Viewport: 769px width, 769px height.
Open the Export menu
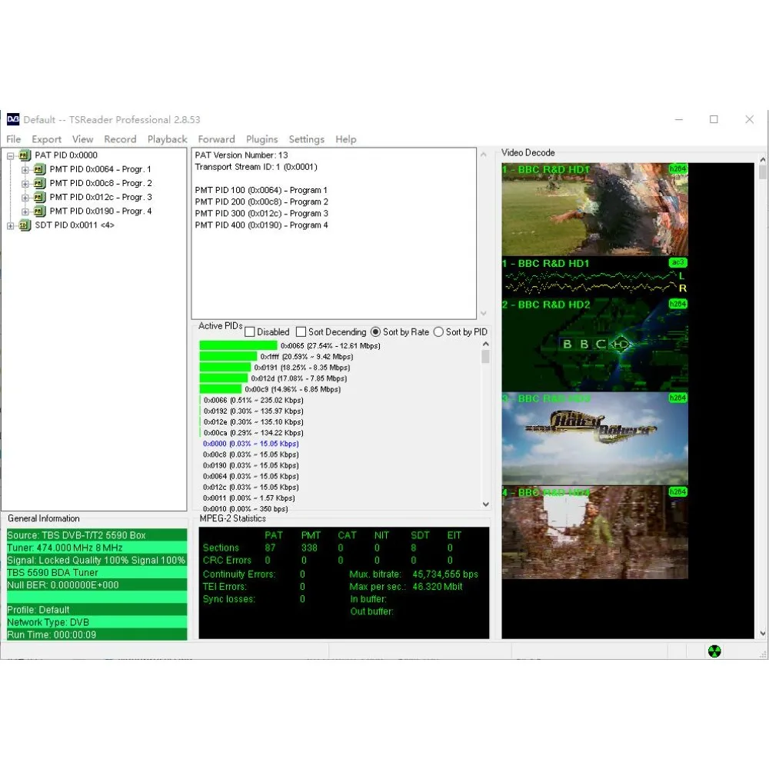[x=47, y=139]
